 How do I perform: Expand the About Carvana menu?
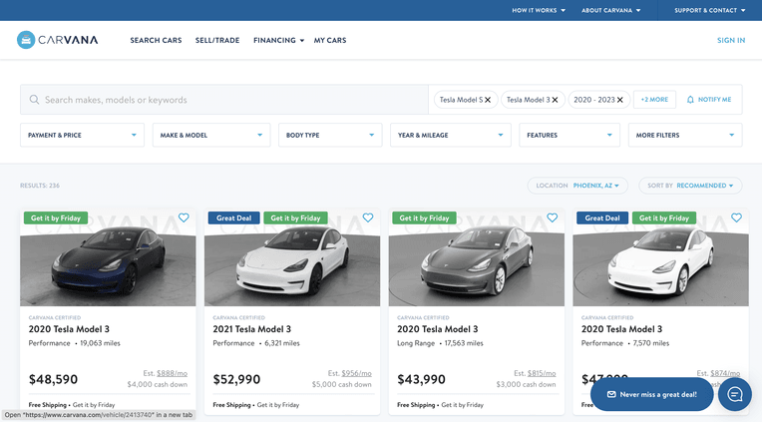(610, 10)
